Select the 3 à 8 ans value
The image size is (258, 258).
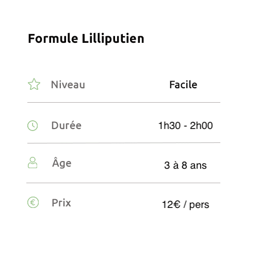(x=185, y=165)
